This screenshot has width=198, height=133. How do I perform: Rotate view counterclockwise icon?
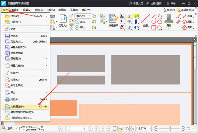pyautogui.click(x=94, y=22)
